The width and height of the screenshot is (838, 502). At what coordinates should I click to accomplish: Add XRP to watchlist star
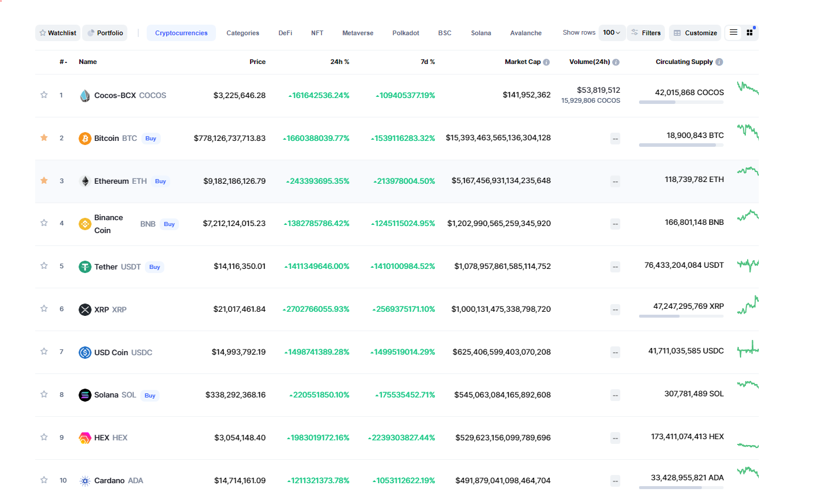44,308
